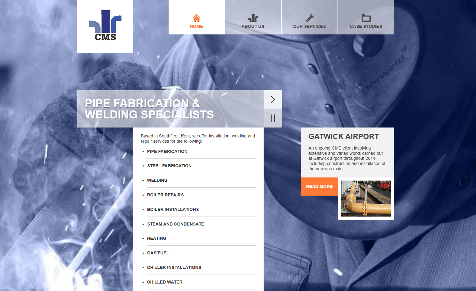View Steam and Condensate service
Image resolution: width=476 pixels, height=291 pixels.
pyautogui.click(x=175, y=224)
